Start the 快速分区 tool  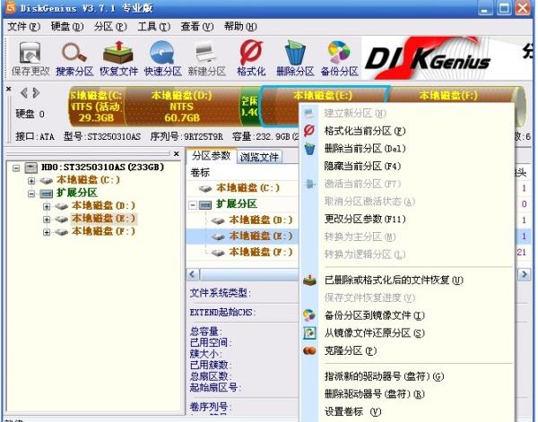(x=162, y=57)
